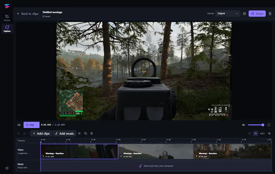This screenshot has height=174, width=275.
Task: Select Full timeline zoom
Action: tap(262, 134)
